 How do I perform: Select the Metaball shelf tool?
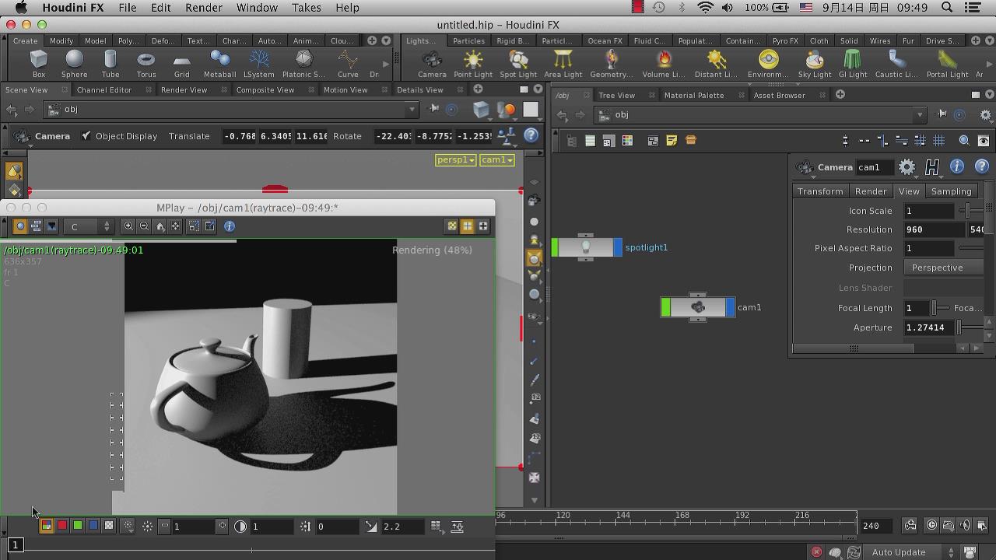[219, 63]
